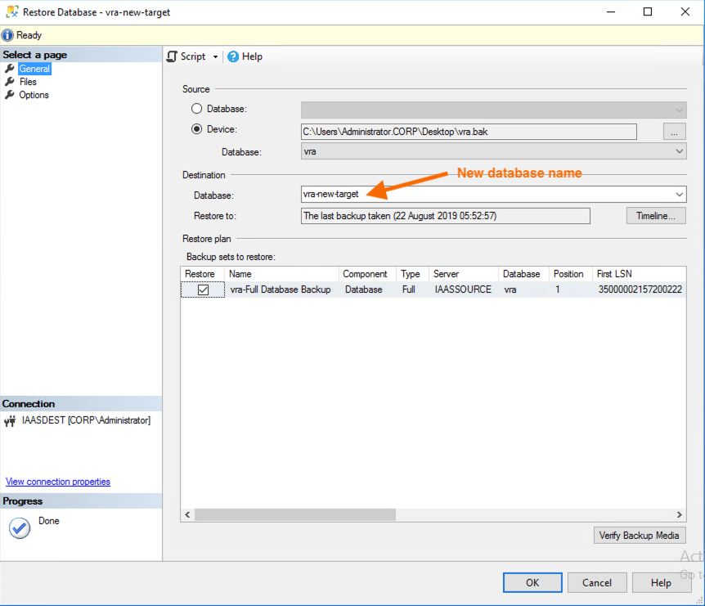The width and height of the screenshot is (705, 606).
Task: Click the General page wrench icon
Action: 10,69
